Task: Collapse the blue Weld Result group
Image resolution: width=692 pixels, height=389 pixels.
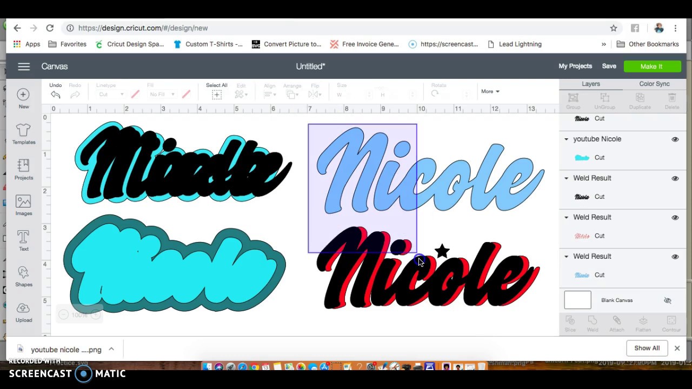Action: (567, 257)
